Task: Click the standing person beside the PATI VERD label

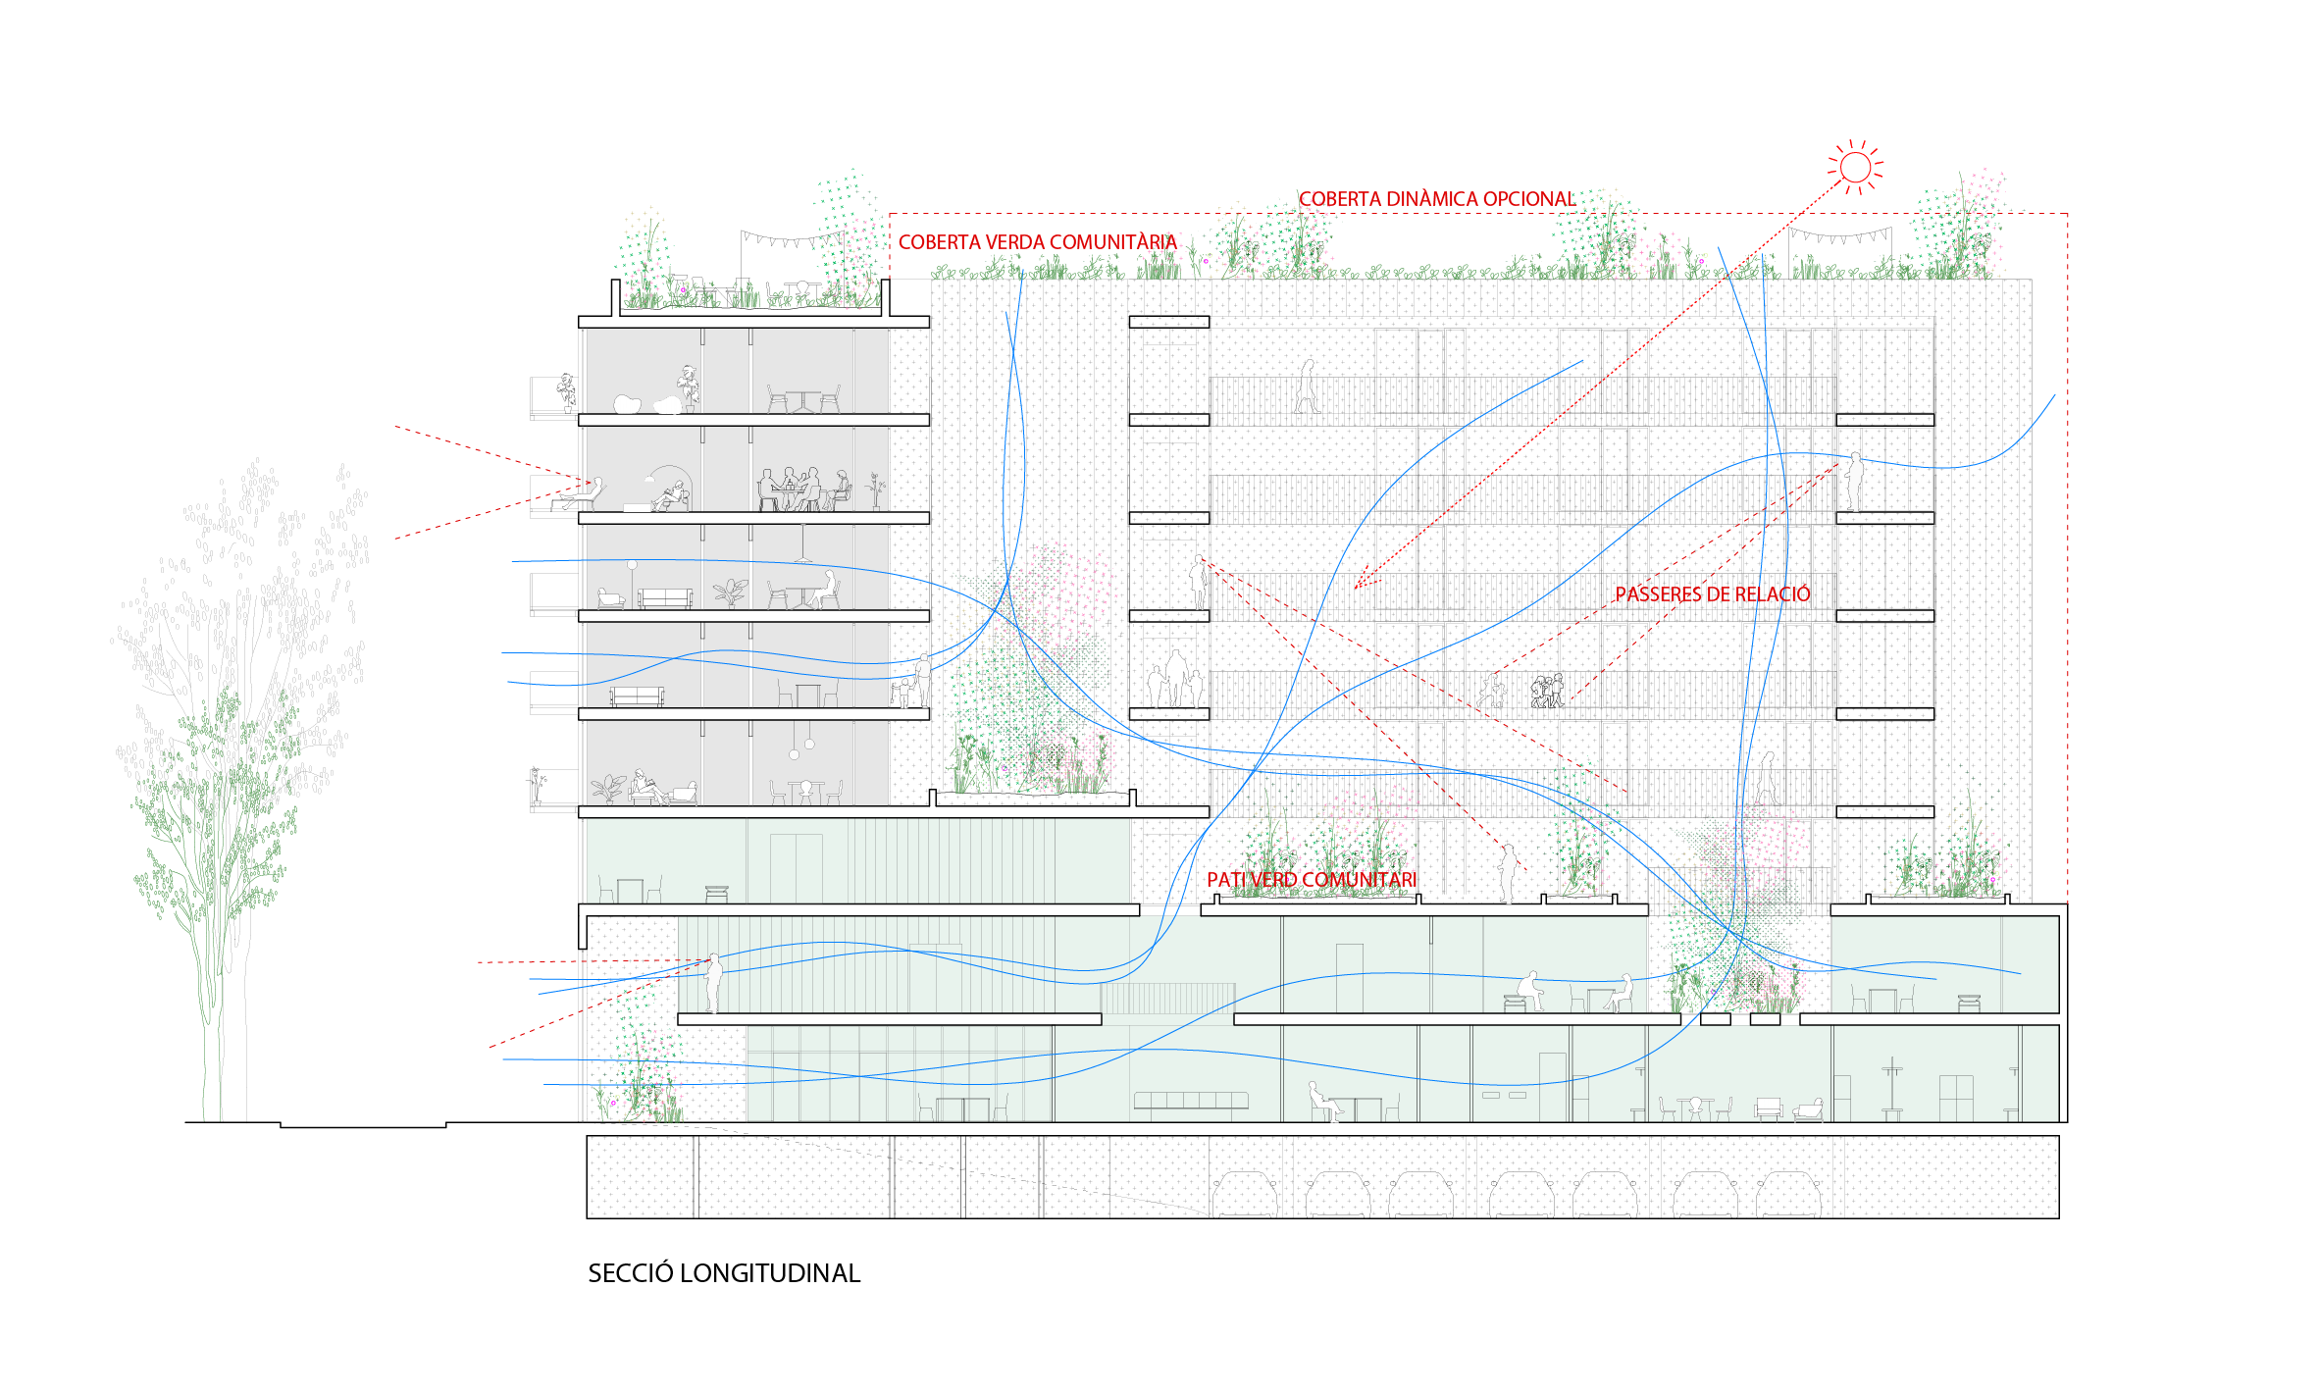Action: pyautogui.click(x=1507, y=874)
